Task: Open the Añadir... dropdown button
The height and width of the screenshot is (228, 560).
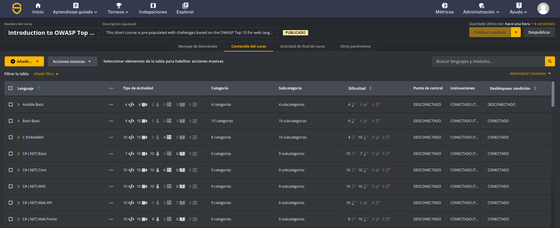Action: (x=24, y=61)
